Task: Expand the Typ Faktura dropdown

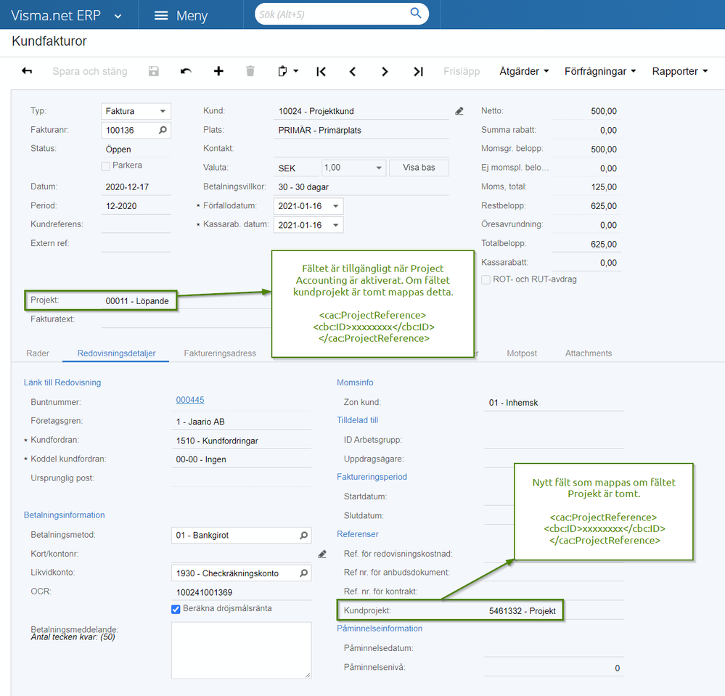Action: coord(136,111)
